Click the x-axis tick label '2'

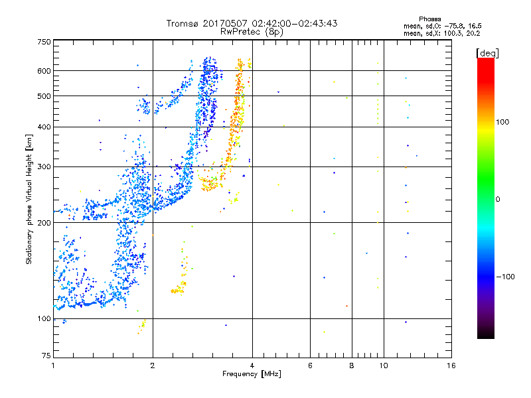point(153,365)
